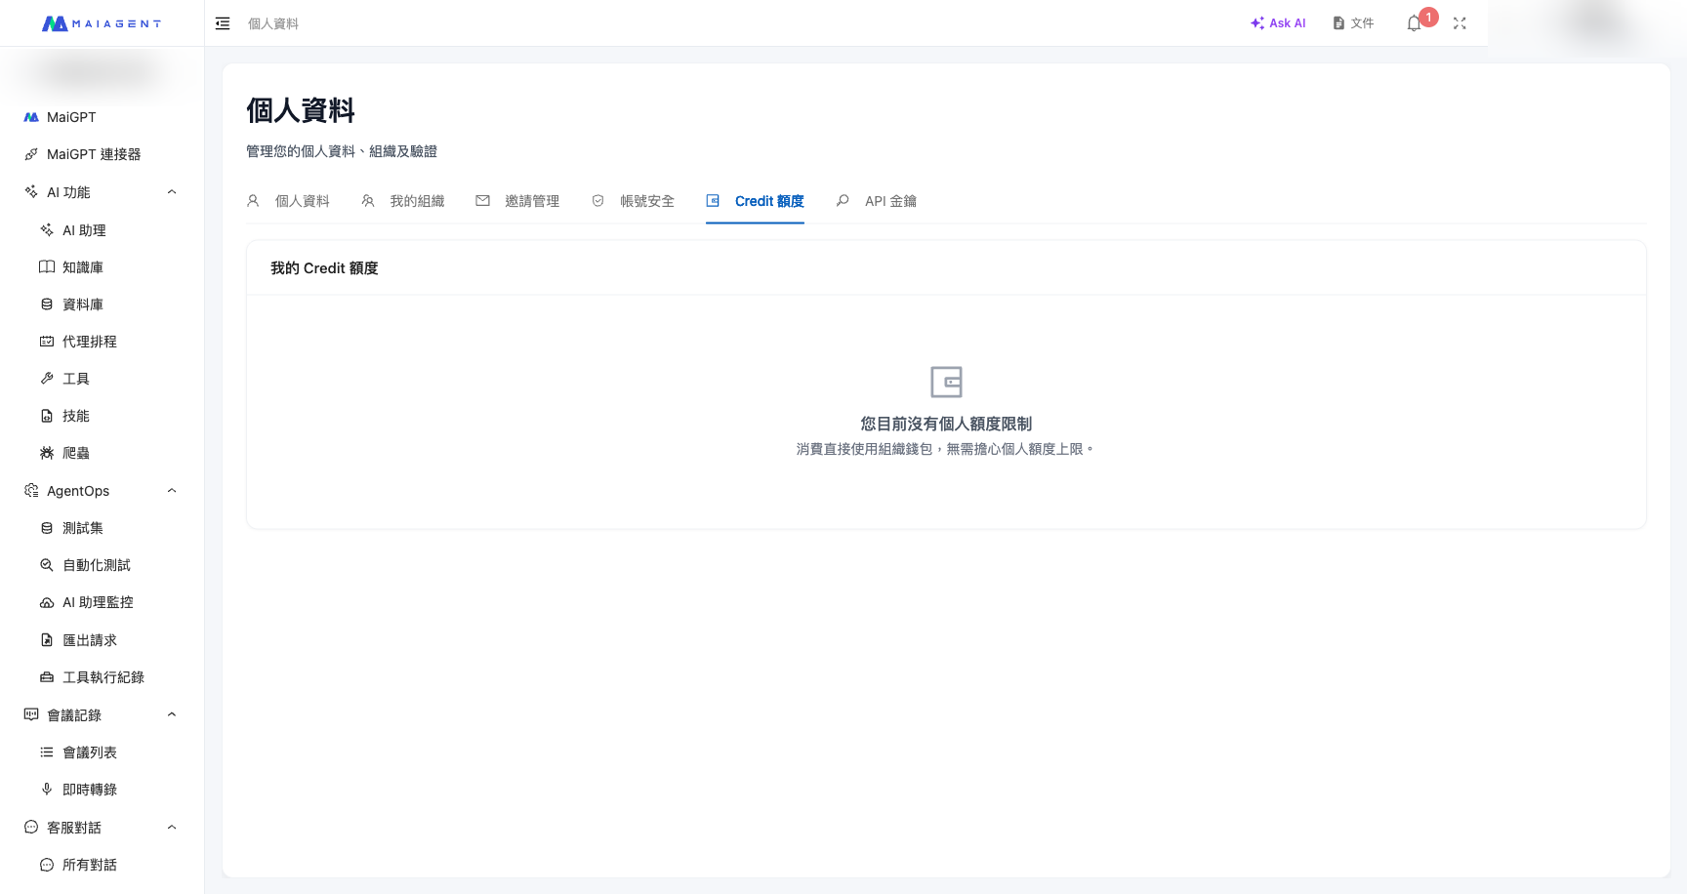The height and width of the screenshot is (894, 1687).
Task: Click the 客服對話 section label
Action: point(74,828)
